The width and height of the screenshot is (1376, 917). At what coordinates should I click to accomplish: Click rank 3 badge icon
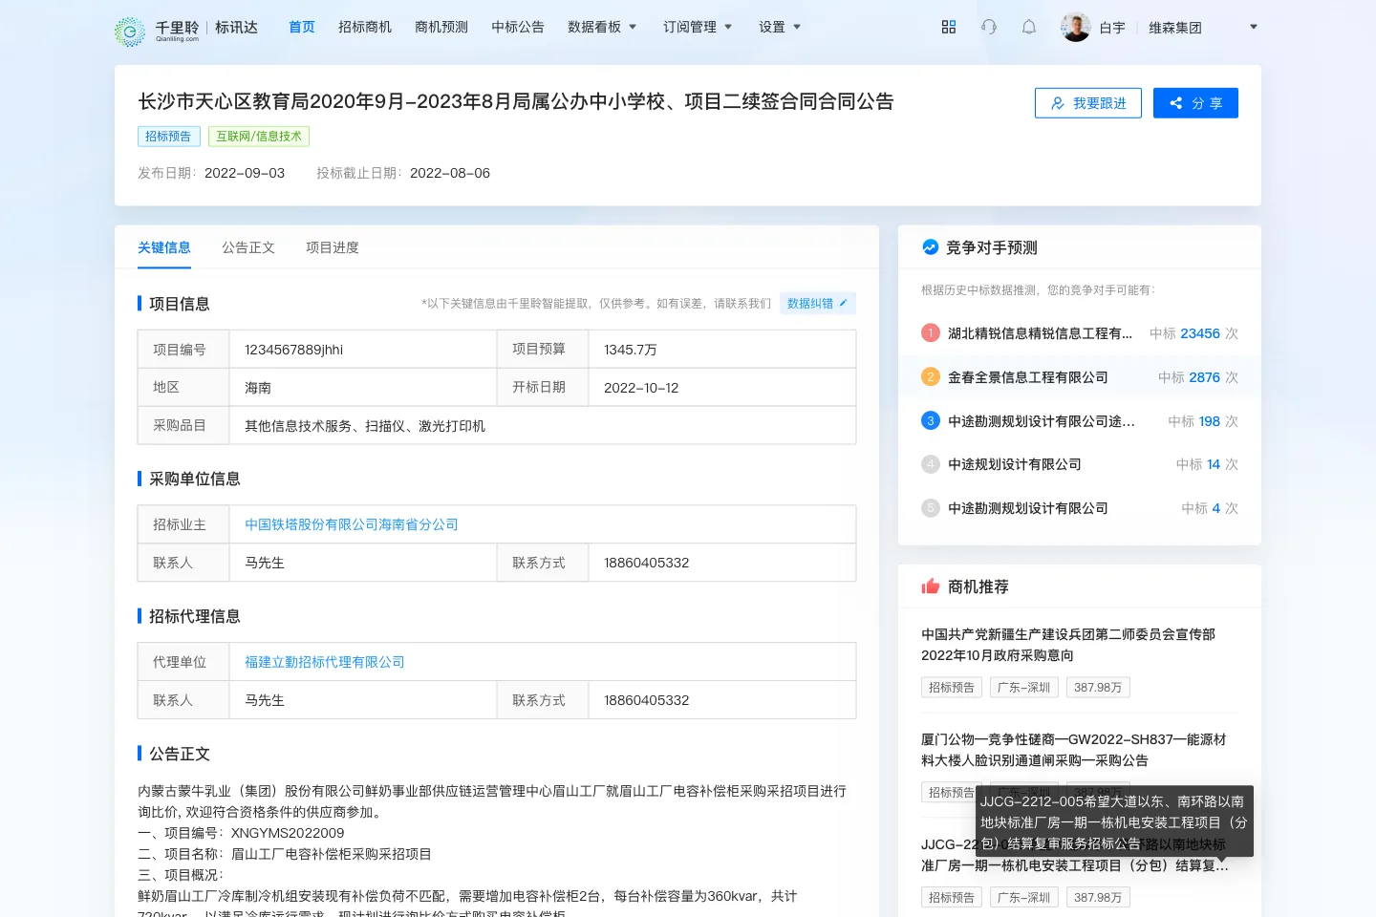tap(931, 420)
